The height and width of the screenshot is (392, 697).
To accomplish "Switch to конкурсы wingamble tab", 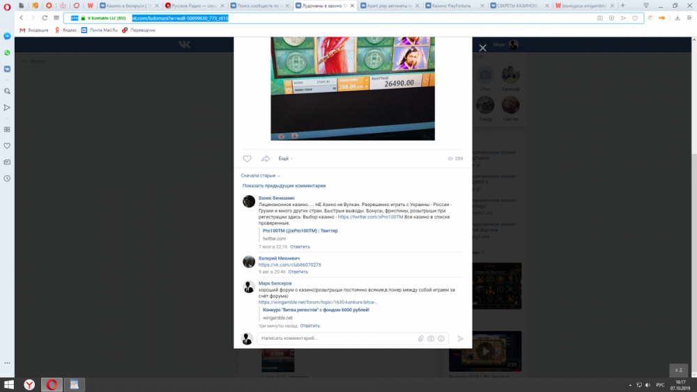I will 584,6.
